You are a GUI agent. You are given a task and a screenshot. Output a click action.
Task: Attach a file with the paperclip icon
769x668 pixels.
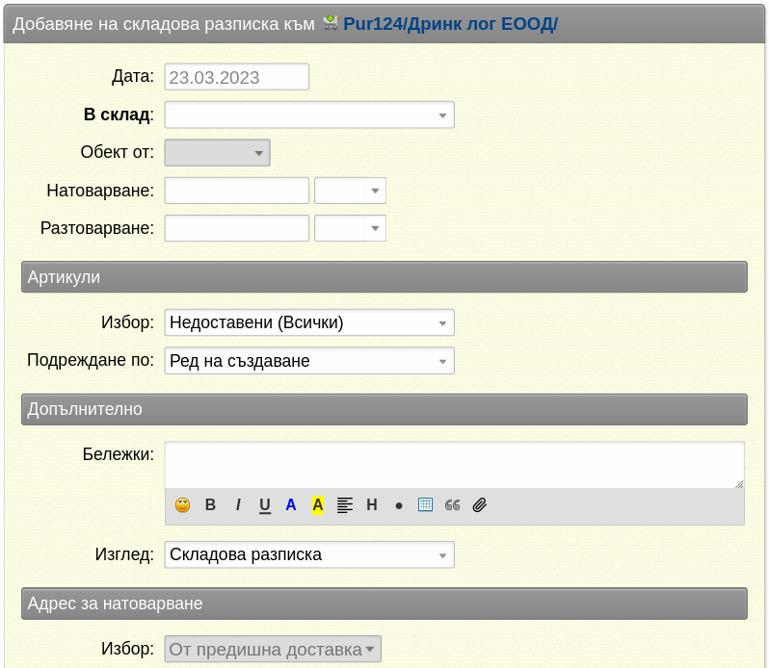point(479,505)
